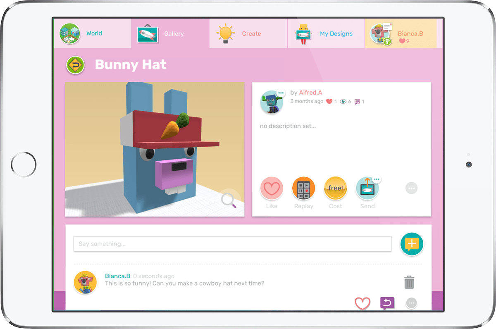Click the hearts count under Bianca.B tab

click(x=404, y=41)
